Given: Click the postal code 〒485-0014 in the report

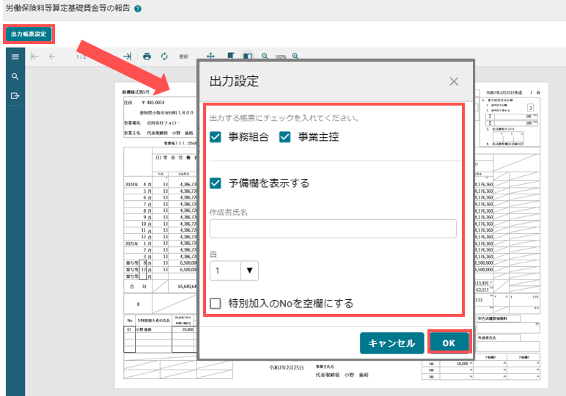Looking at the screenshot, I should point(153,103).
